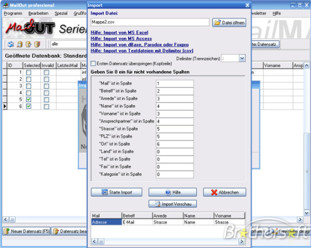This screenshot has height=248, width=311.
Task: Click the 'LetztesMail' column header
Action: [x=69, y=66]
